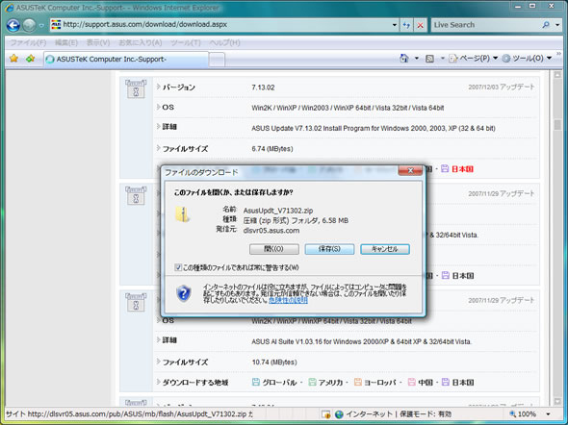Open the 編集(E) menu
This screenshot has width=568, height=425.
(x=65, y=42)
